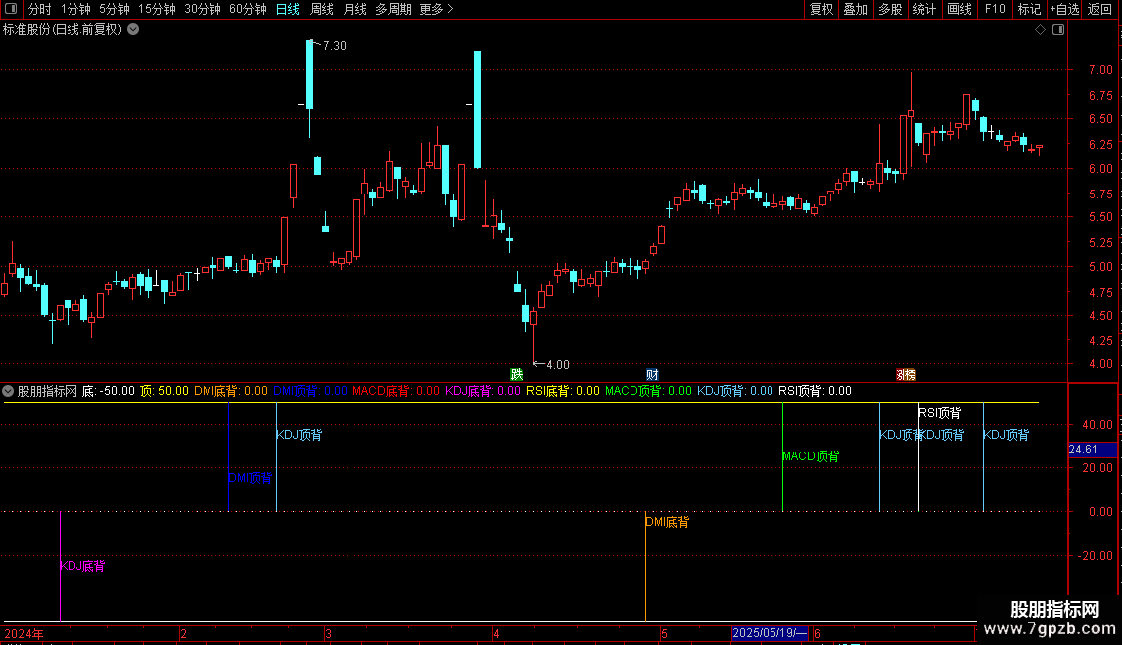Activate 画线 drawing tools

[x=959, y=9]
